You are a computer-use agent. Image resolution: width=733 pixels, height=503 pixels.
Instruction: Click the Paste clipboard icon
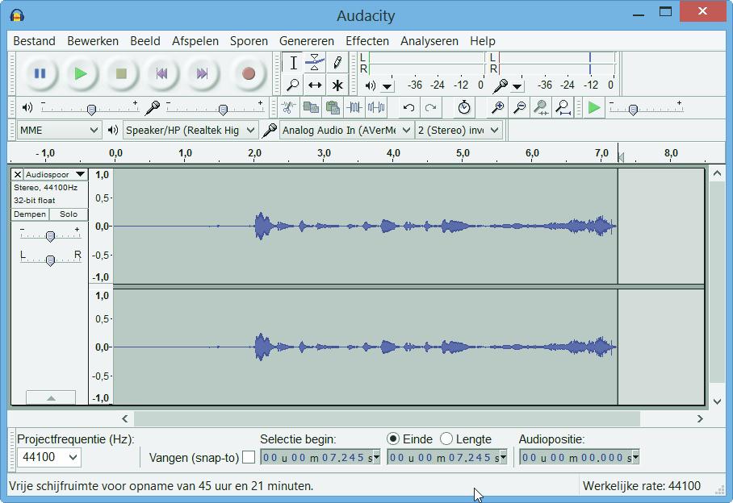[x=333, y=108]
